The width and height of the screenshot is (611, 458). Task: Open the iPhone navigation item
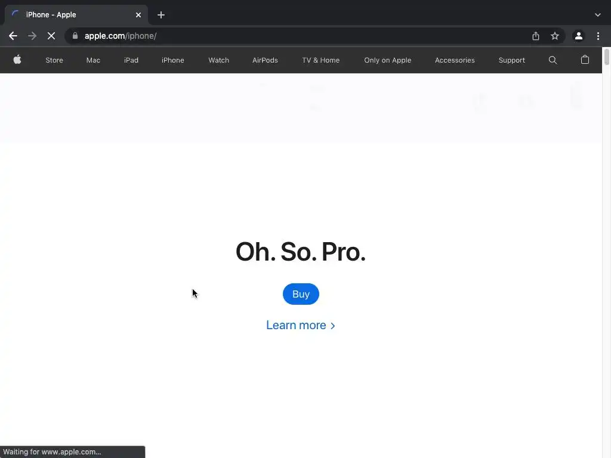(172, 60)
